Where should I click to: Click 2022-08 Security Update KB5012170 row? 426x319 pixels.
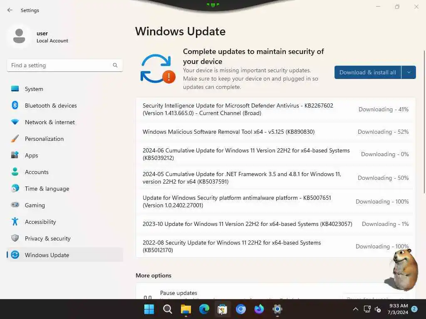click(275, 246)
